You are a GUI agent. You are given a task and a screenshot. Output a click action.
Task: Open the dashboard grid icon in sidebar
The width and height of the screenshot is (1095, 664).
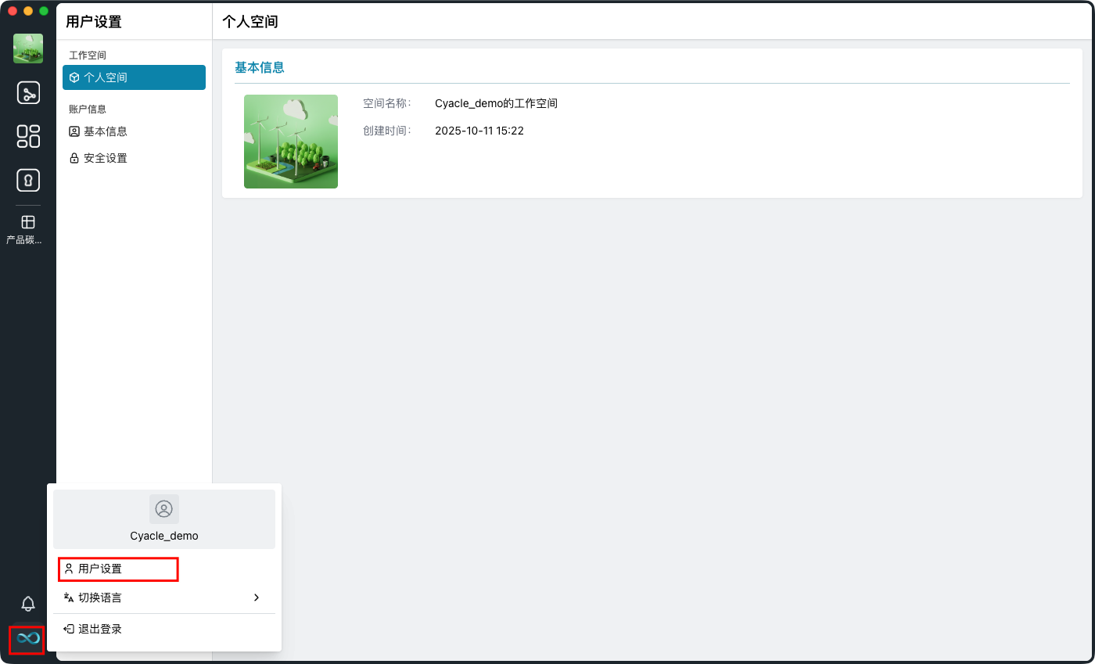point(27,136)
